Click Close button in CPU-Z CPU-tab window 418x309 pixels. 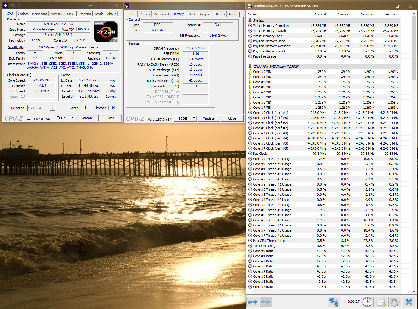110,118
